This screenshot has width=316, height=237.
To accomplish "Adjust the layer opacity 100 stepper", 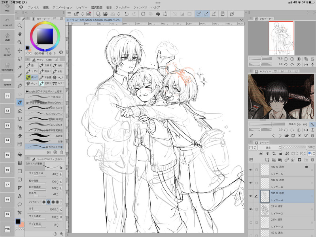I will [314, 147].
